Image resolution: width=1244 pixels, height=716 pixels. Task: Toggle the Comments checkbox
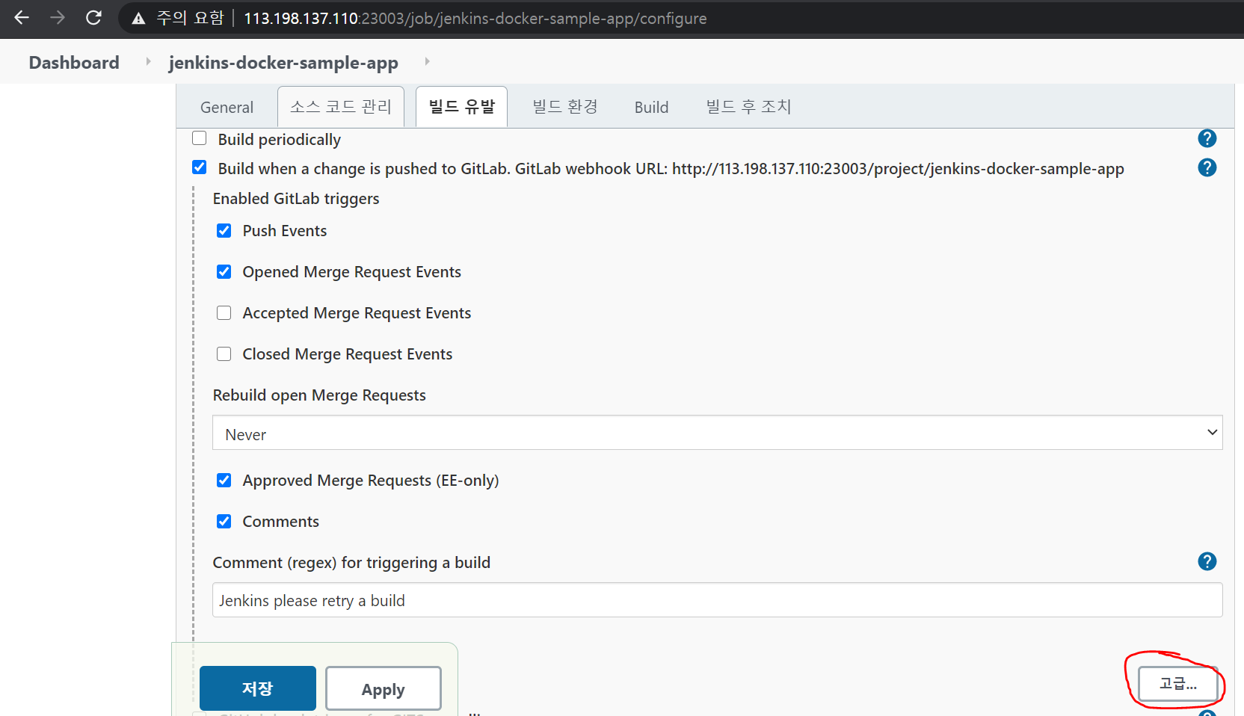[x=224, y=521]
